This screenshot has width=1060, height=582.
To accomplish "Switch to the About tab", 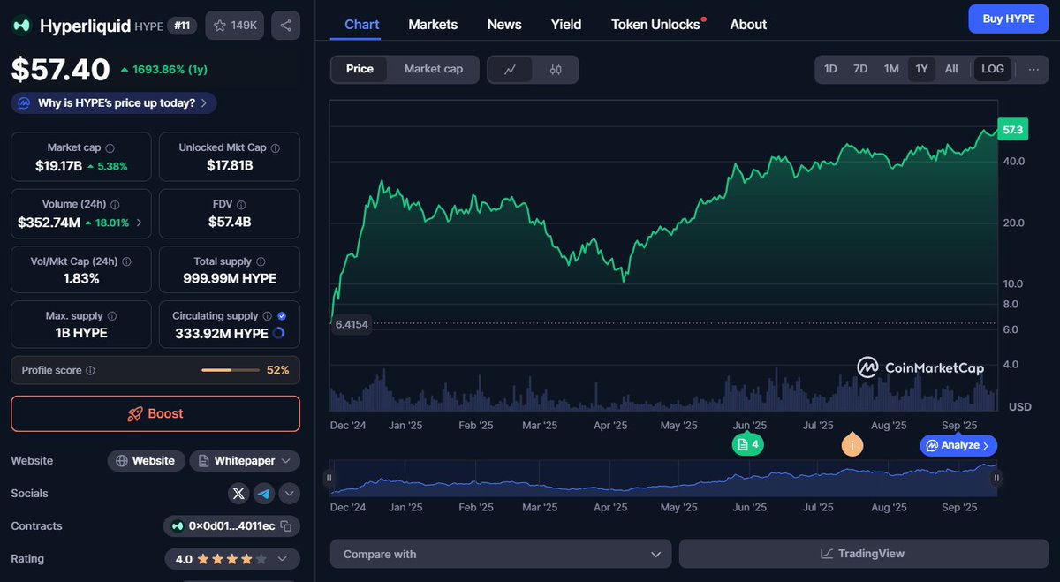I will click(748, 25).
